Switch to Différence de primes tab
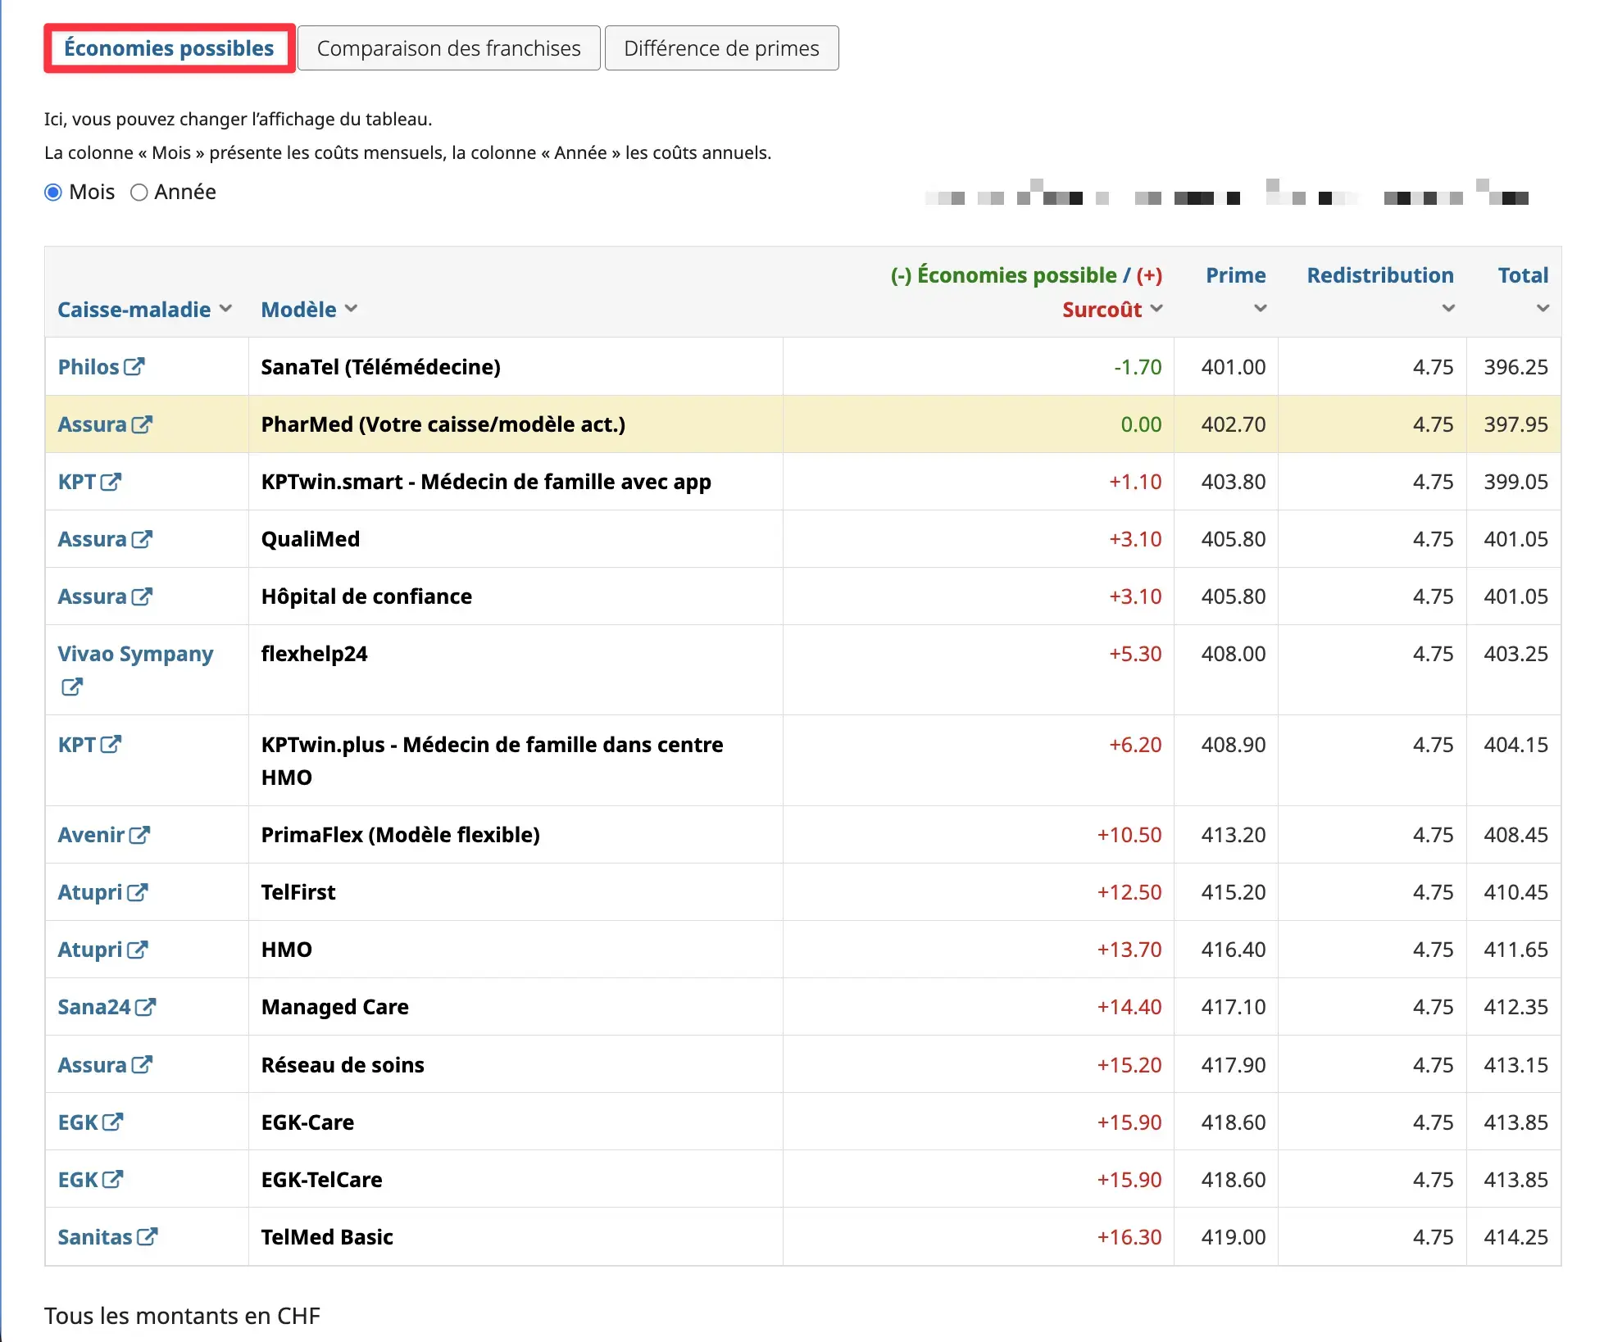The height and width of the screenshot is (1342, 1613). [721, 48]
